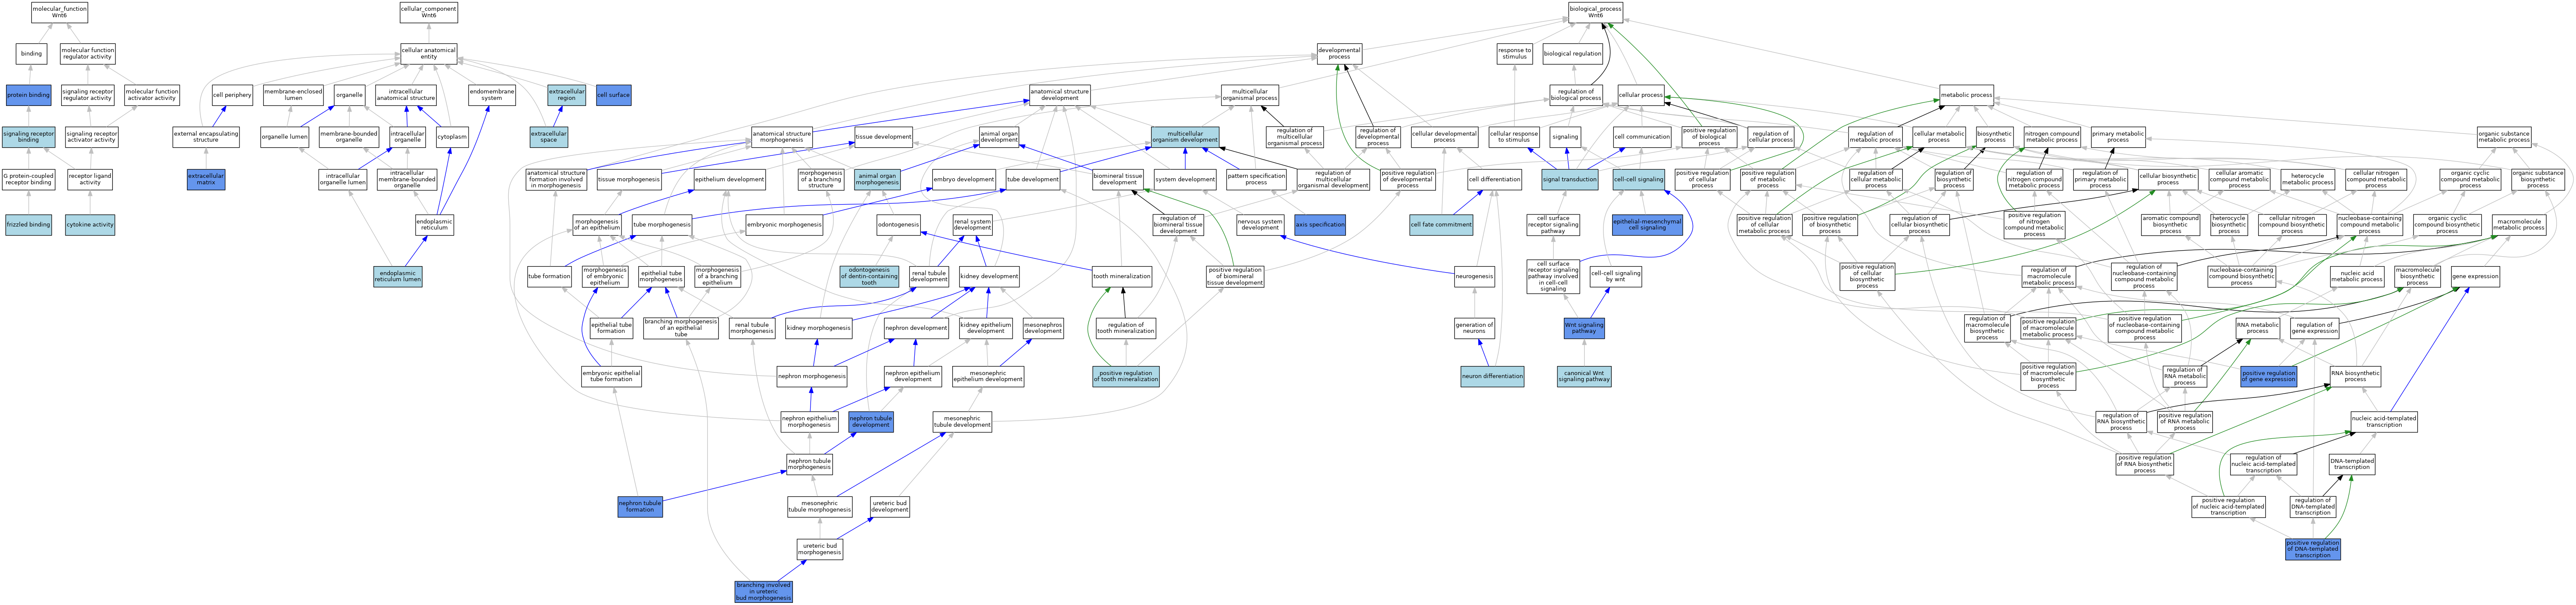2576x605 pixels.
Task: Click the 'cellular_component Wnt6' root node
Action: point(428,12)
